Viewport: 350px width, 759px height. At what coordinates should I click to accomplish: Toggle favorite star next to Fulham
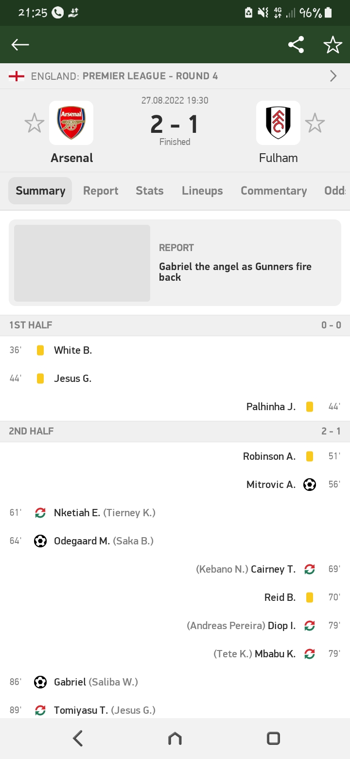(315, 123)
